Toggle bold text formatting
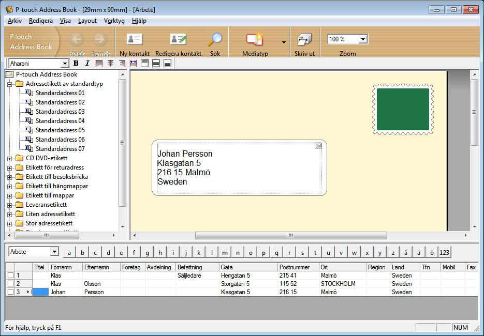 (x=76, y=63)
